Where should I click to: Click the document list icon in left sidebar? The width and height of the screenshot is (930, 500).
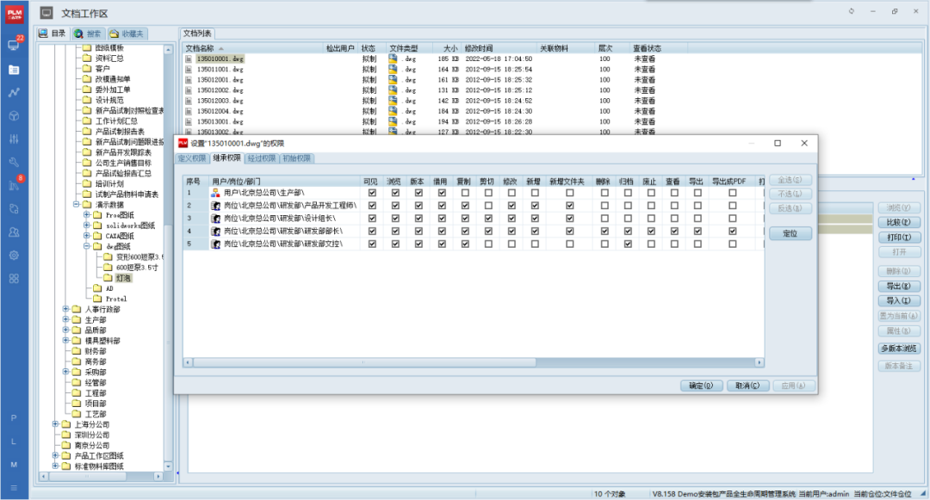tap(14, 69)
